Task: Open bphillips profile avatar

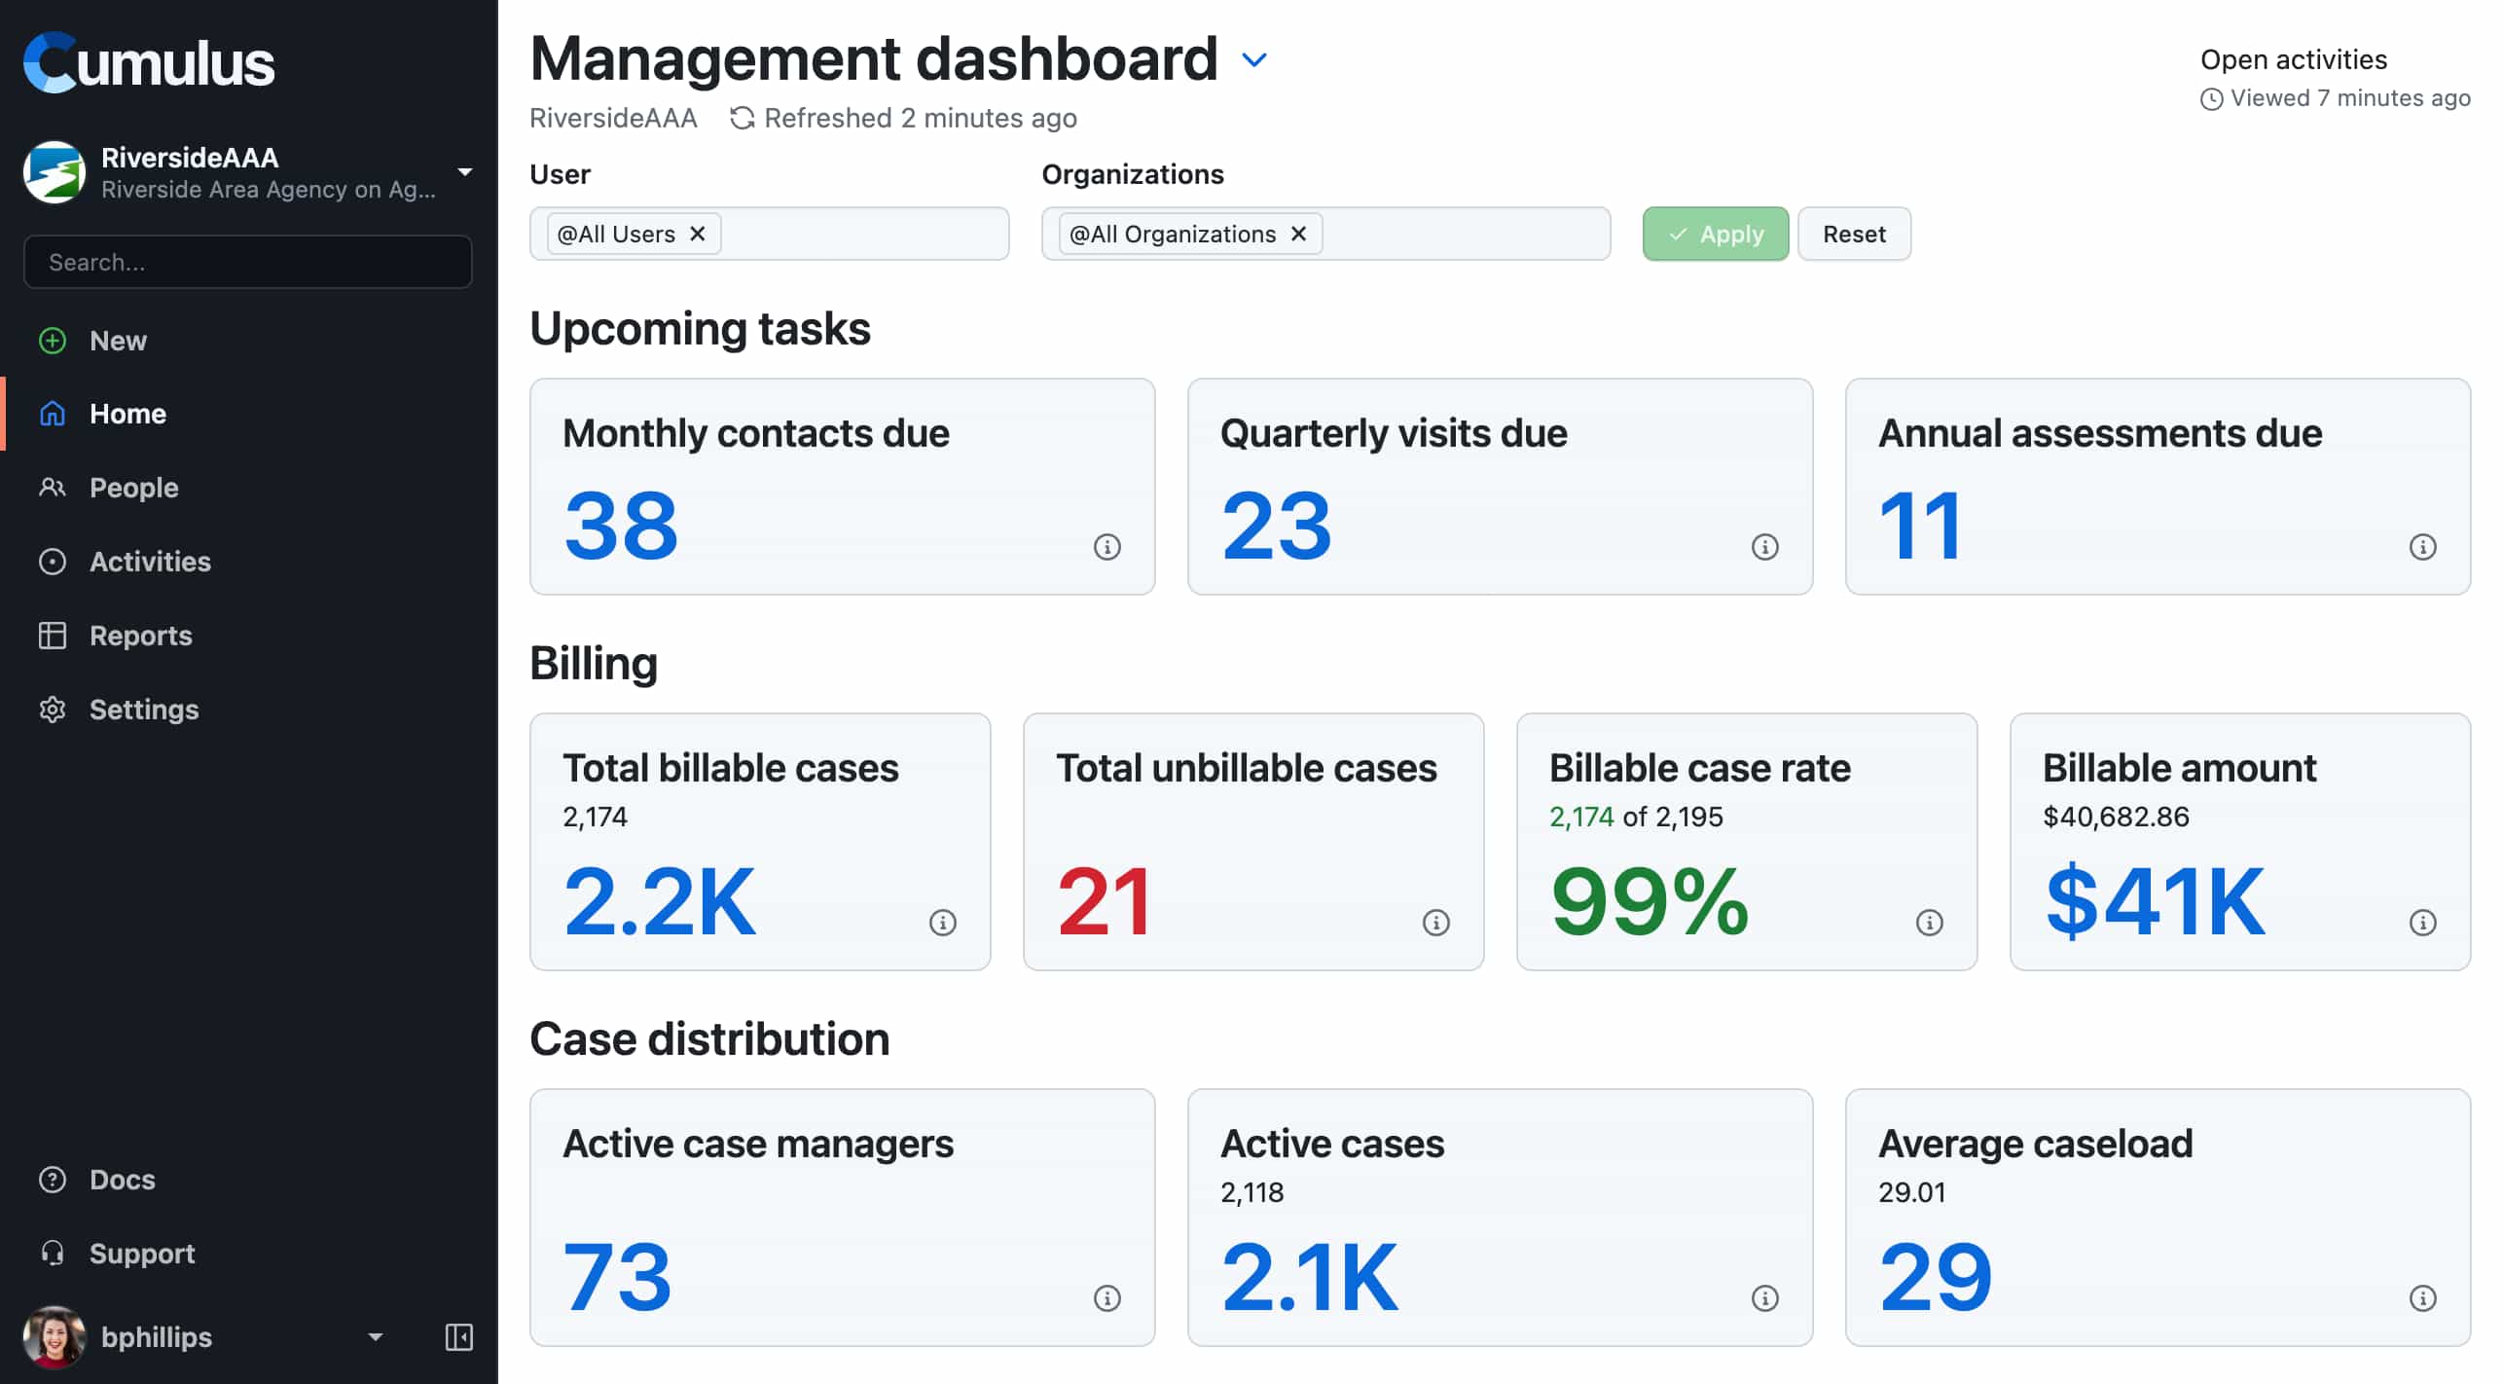Action: (x=54, y=1336)
